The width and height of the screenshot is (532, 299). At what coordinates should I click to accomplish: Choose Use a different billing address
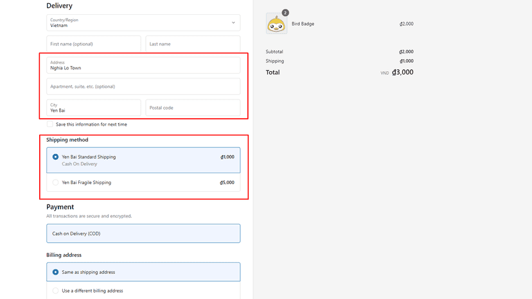click(x=55, y=291)
